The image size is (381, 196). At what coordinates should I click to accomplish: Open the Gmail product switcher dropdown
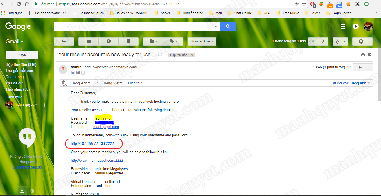(x=14, y=42)
